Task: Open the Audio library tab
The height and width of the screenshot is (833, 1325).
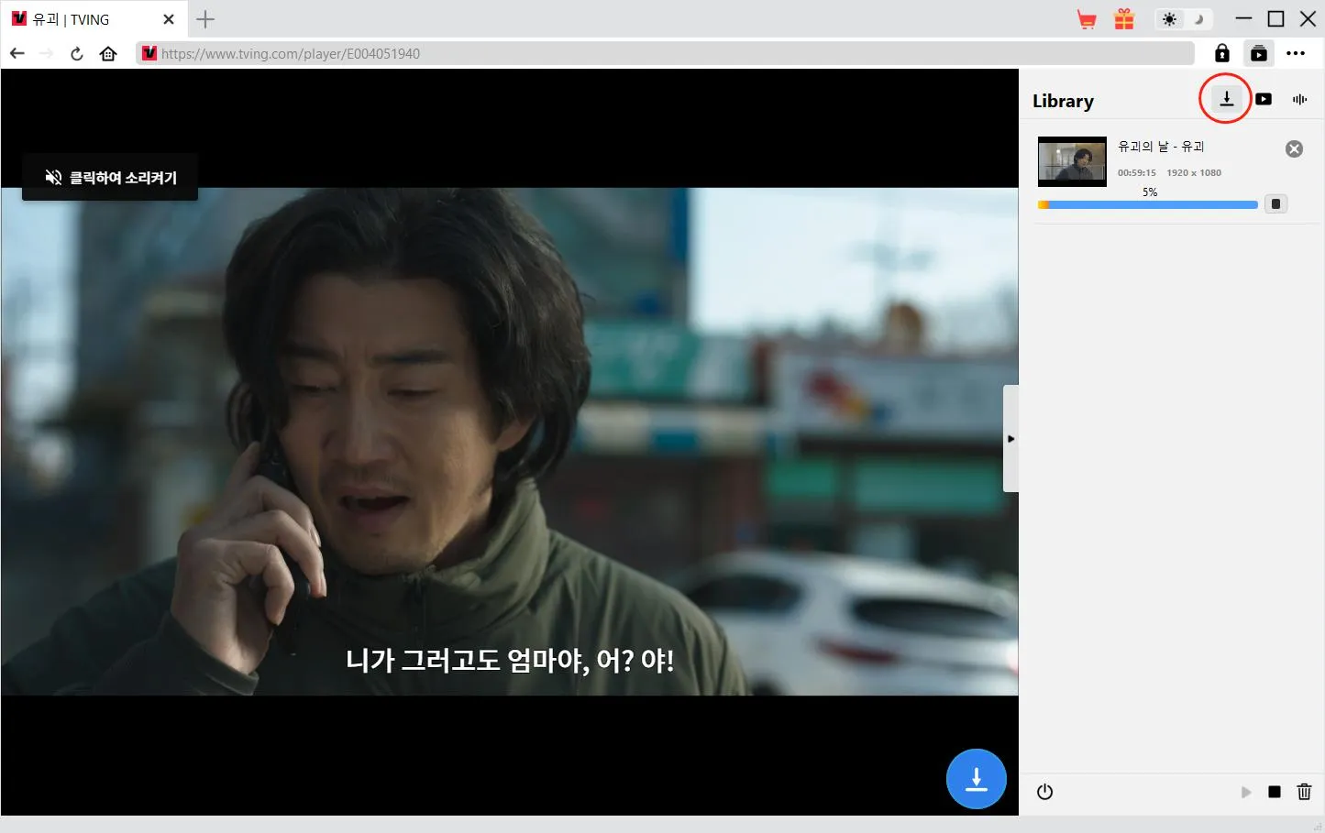Action: pos(1299,99)
